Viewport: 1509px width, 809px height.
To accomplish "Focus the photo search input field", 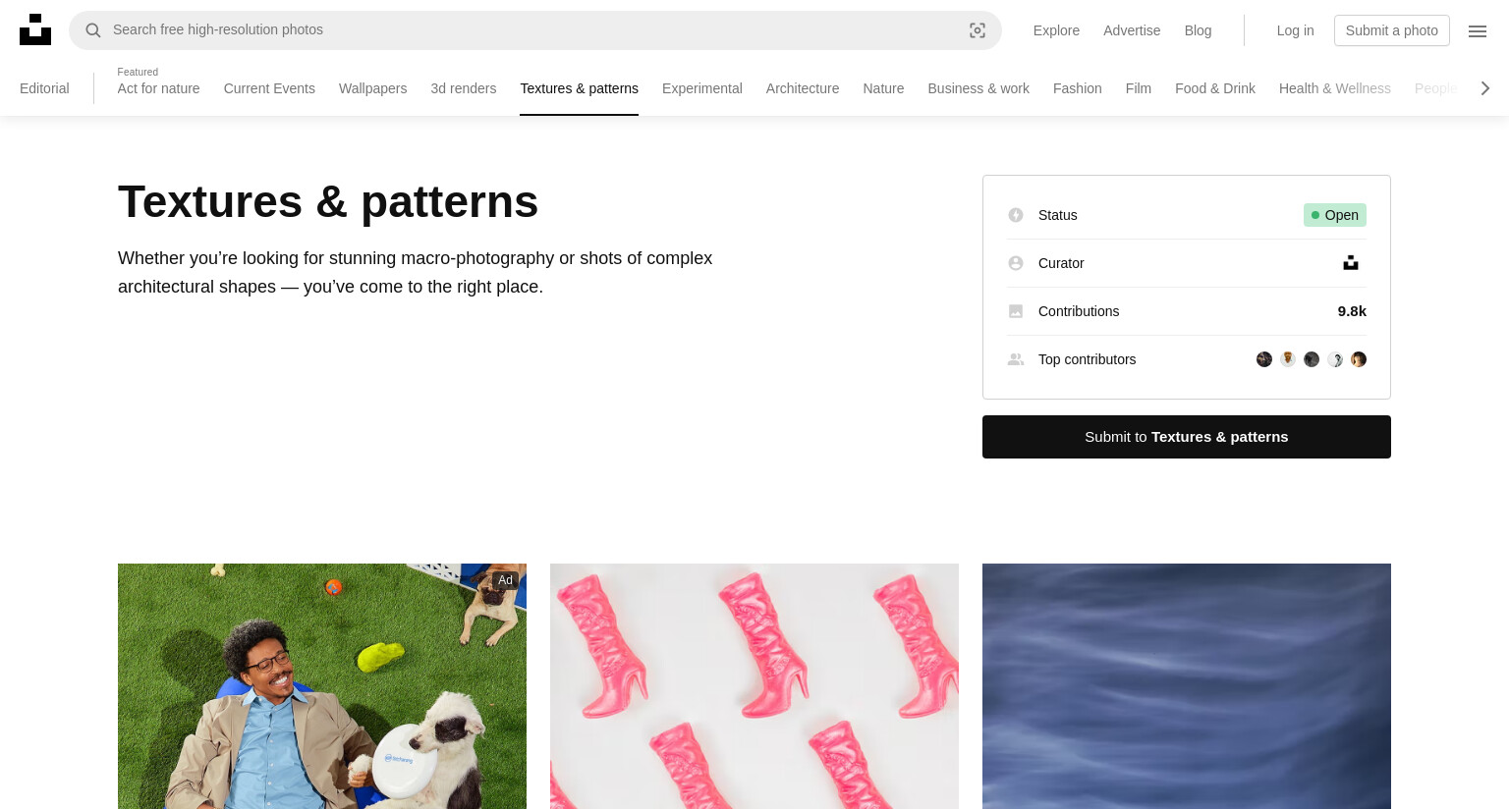I will [x=531, y=30].
